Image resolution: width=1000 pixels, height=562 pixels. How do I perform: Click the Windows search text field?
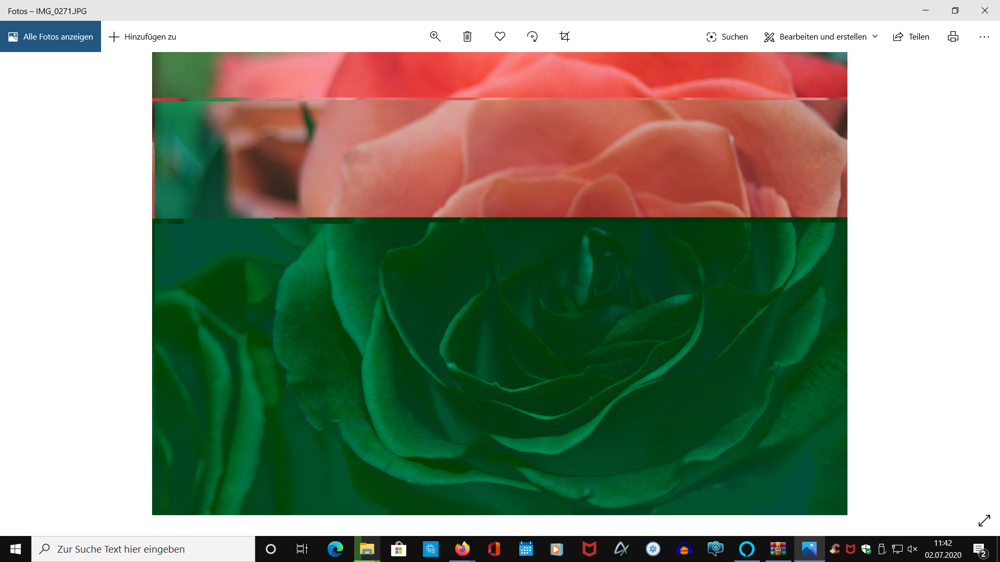(143, 549)
